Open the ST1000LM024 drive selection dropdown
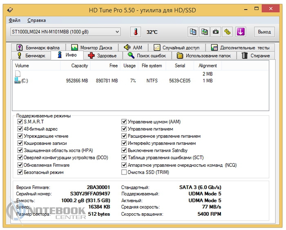The height and width of the screenshot is (230, 286). pyautogui.click(x=65, y=32)
